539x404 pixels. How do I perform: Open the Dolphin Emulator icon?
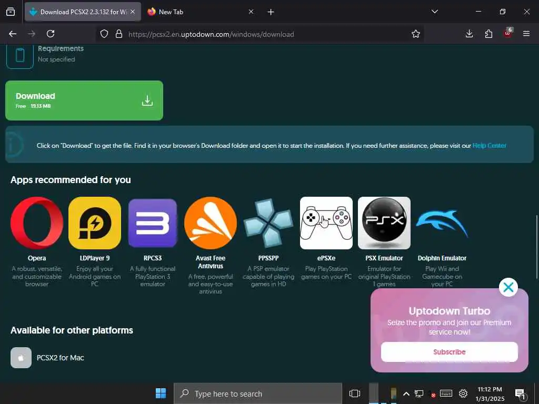click(x=442, y=224)
